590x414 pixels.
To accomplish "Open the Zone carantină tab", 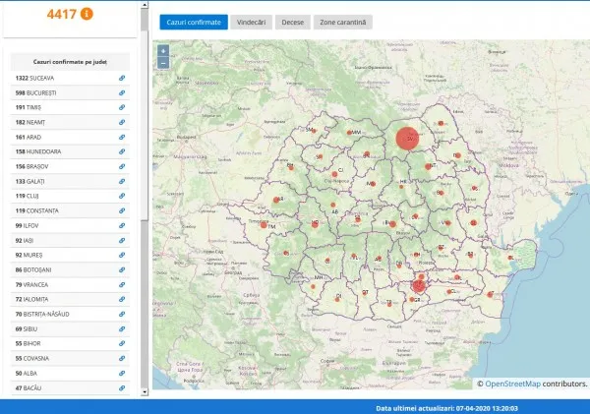I will pyautogui.click(x=343, y=23).
